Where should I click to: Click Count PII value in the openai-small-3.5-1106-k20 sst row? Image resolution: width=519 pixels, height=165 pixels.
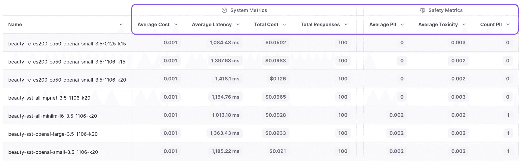[508, 151]
